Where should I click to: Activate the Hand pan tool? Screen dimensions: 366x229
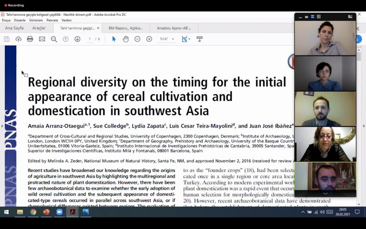[126, 39]
